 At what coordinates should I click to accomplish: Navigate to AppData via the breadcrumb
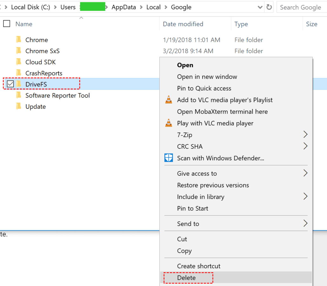[x=124, y=7]
